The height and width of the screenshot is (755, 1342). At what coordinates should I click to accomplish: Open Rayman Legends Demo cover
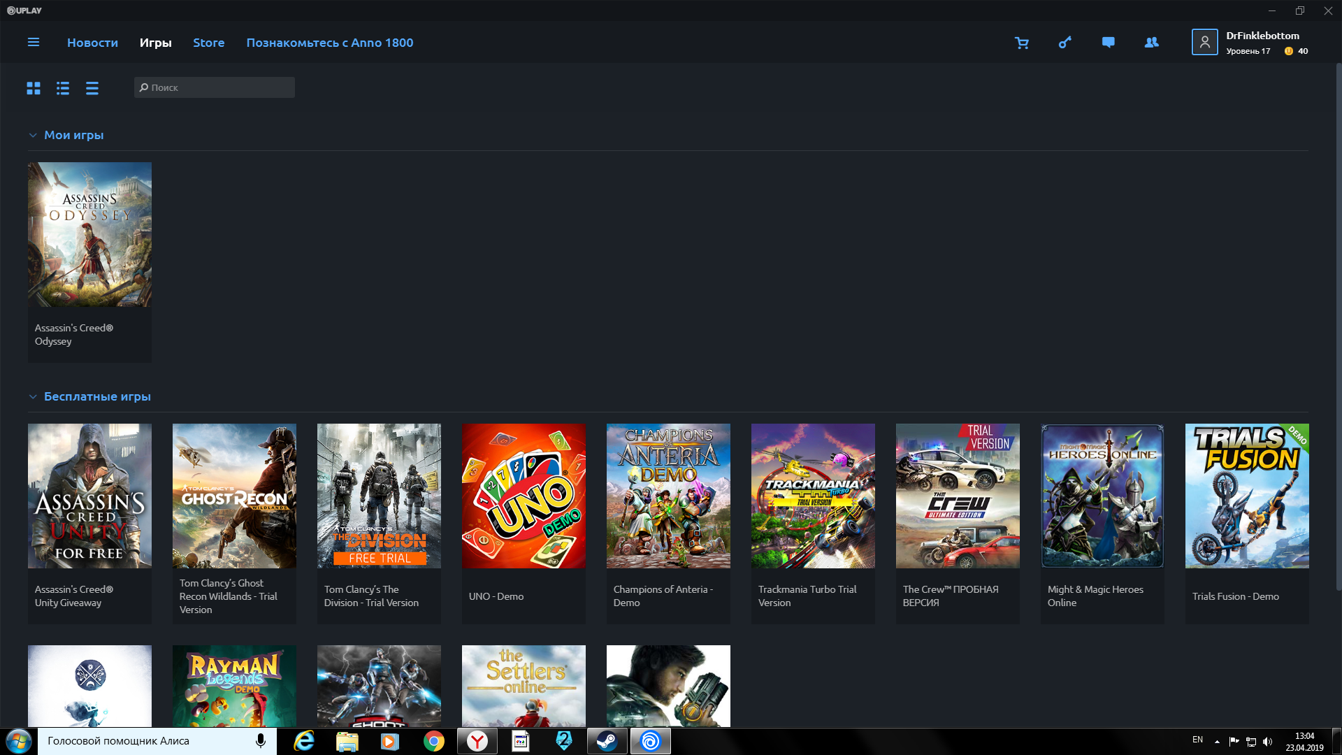click(234, 686)
